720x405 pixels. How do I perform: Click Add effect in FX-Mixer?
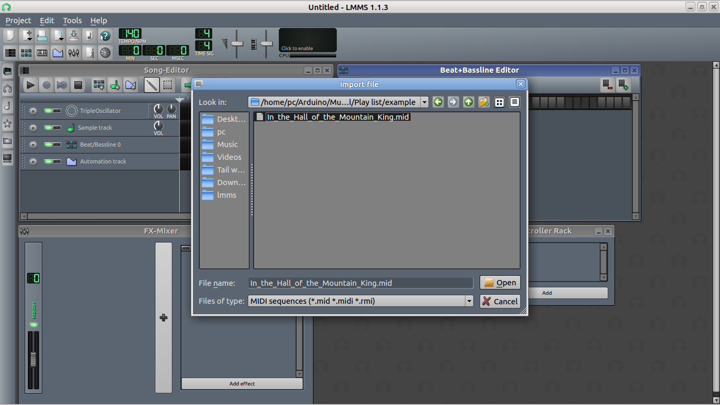coord(242,383)
